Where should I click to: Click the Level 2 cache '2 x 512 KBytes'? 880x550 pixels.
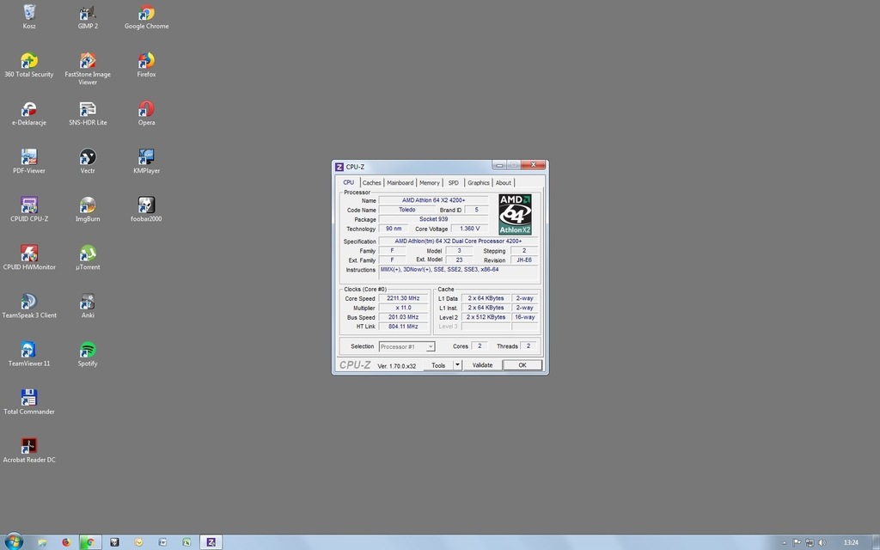point(486,317)
